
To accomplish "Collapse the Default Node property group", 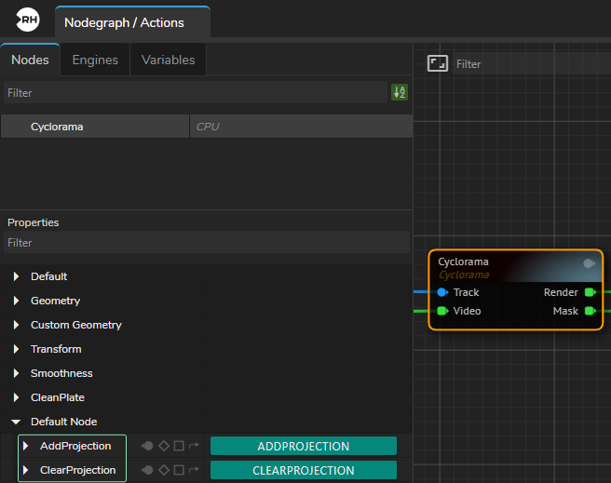I will (16, 422).
